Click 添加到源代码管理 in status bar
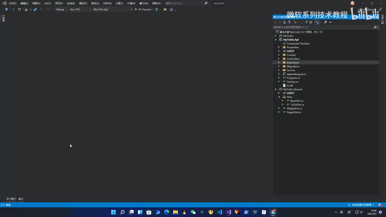 [x=361, y=205]
